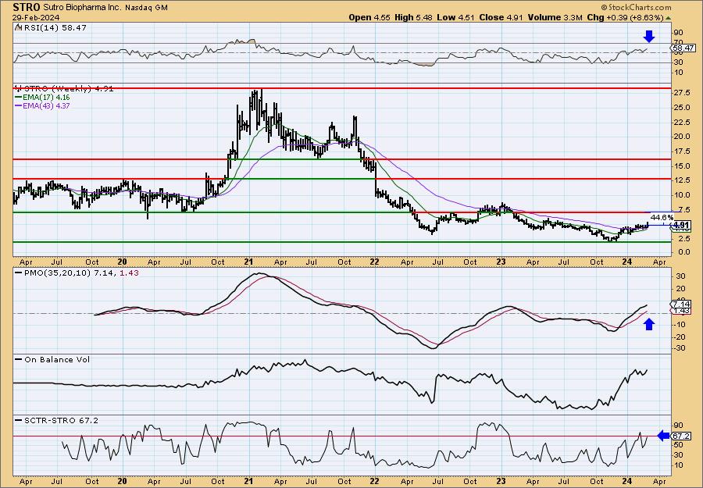Click the EMA(17) 4.16 legend entry

coord(47,98)
